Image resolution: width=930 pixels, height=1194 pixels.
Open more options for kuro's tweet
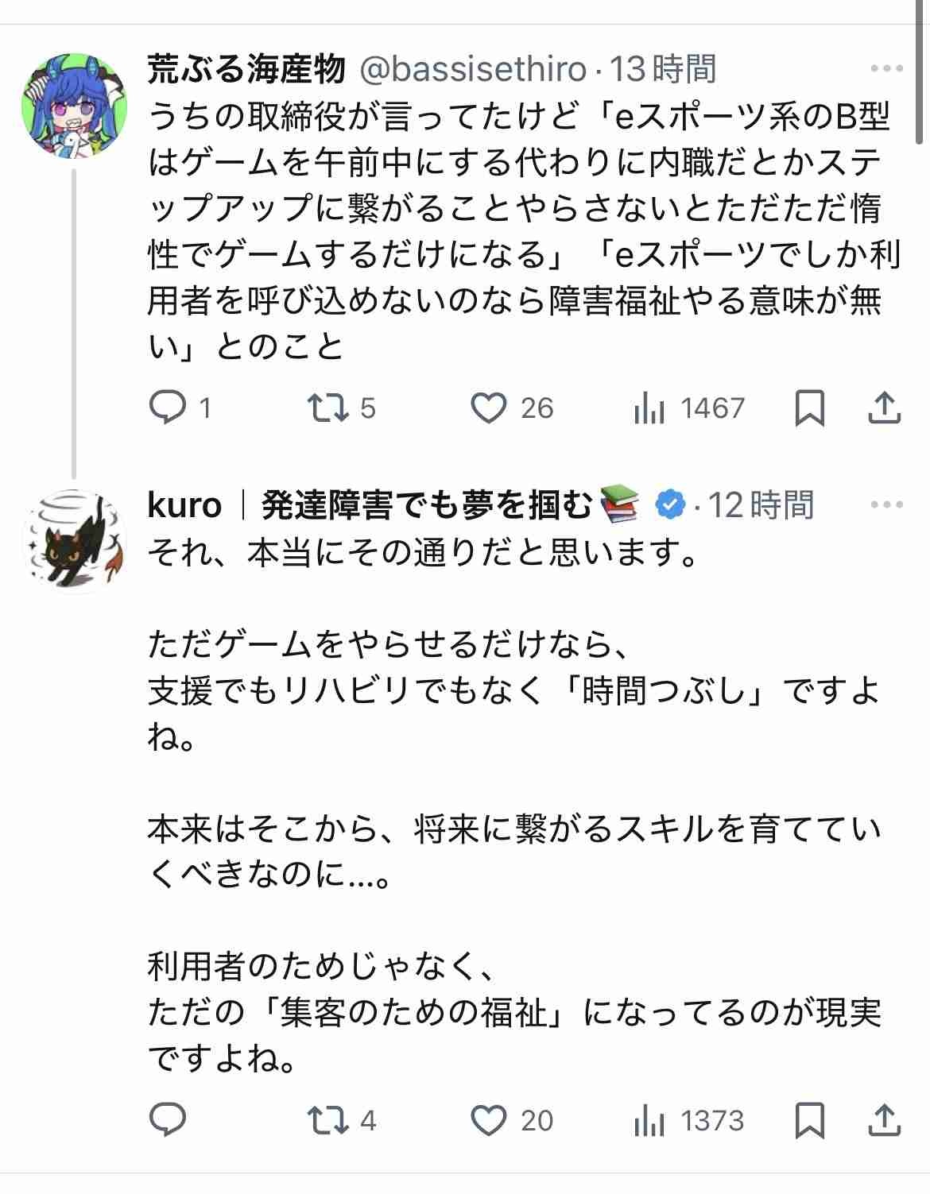[886, 504]
